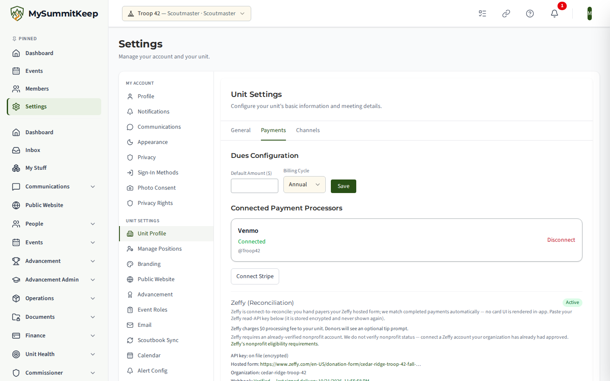Open notifications bell with red badge
The image size is (610, 381).
[x=555, y=14]
